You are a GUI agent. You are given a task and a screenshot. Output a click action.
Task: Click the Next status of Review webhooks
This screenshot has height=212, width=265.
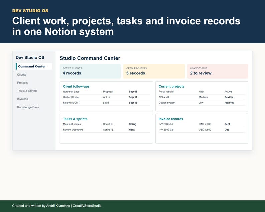131,130
